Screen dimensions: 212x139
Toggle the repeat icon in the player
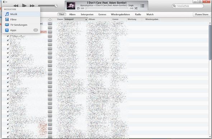[x=78, y=8]
